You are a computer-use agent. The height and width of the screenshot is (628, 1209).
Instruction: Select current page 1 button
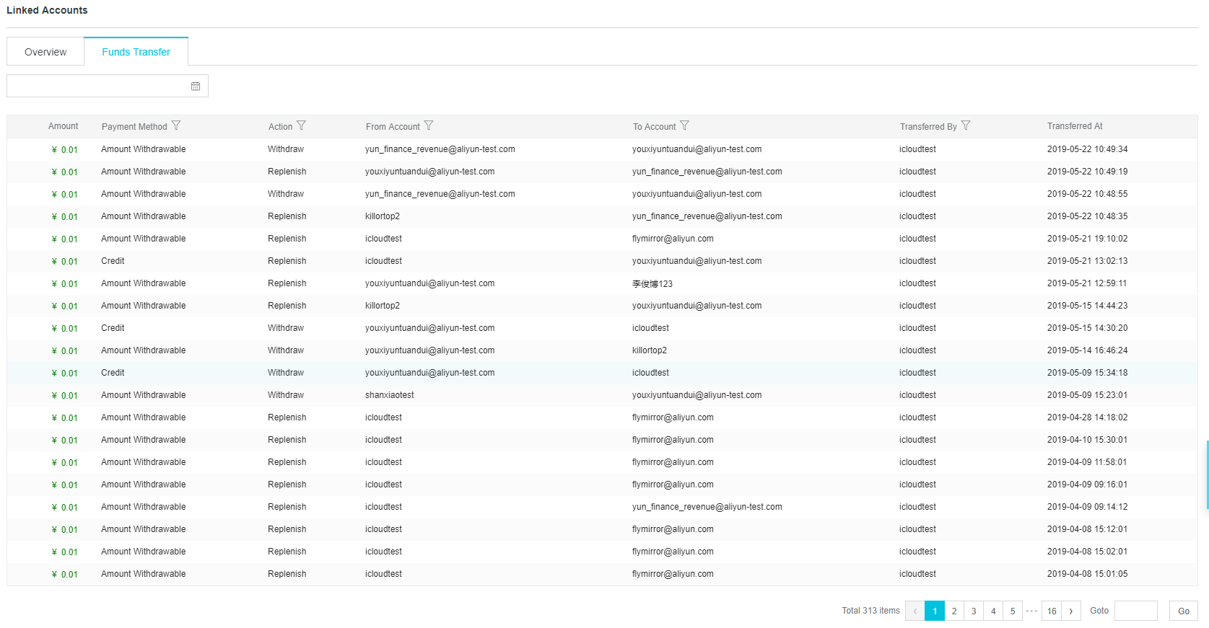[x=935, y=611]
